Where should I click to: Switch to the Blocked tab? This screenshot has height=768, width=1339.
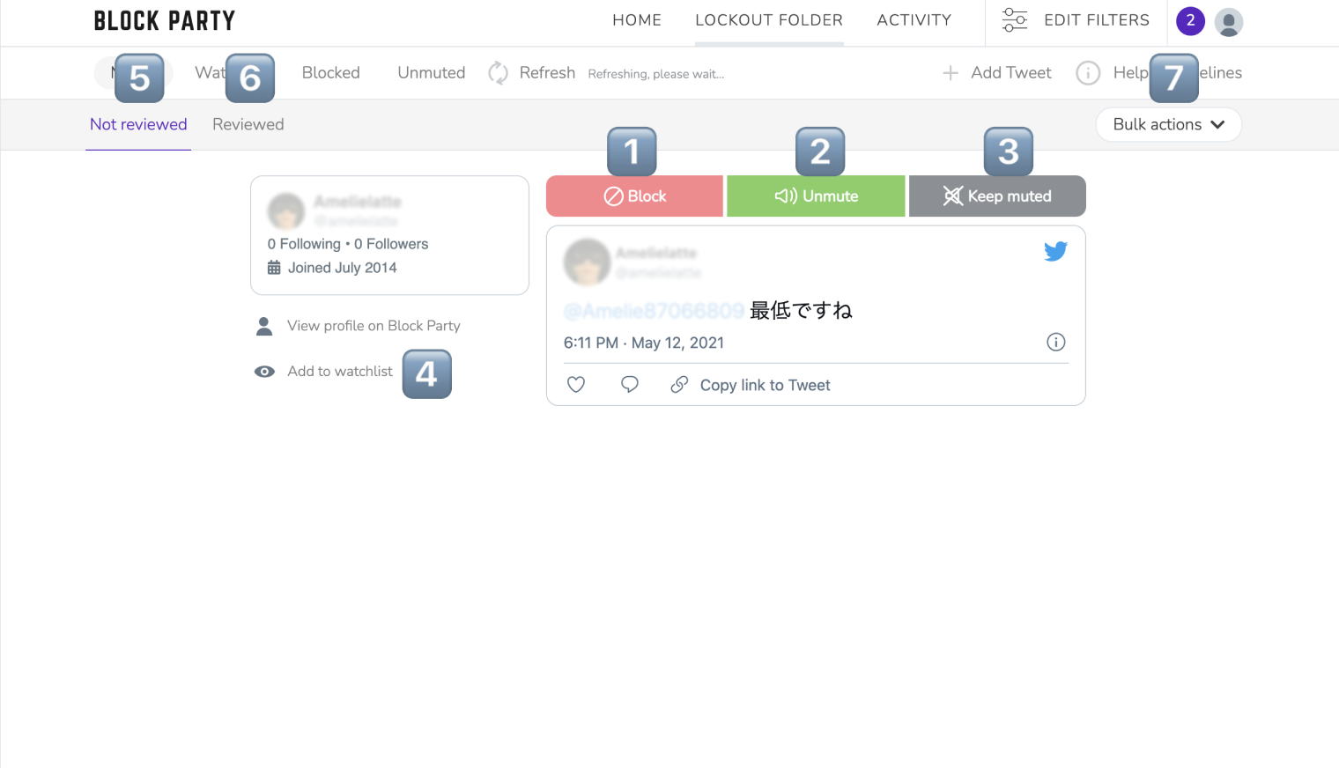[x=331, y=73]
